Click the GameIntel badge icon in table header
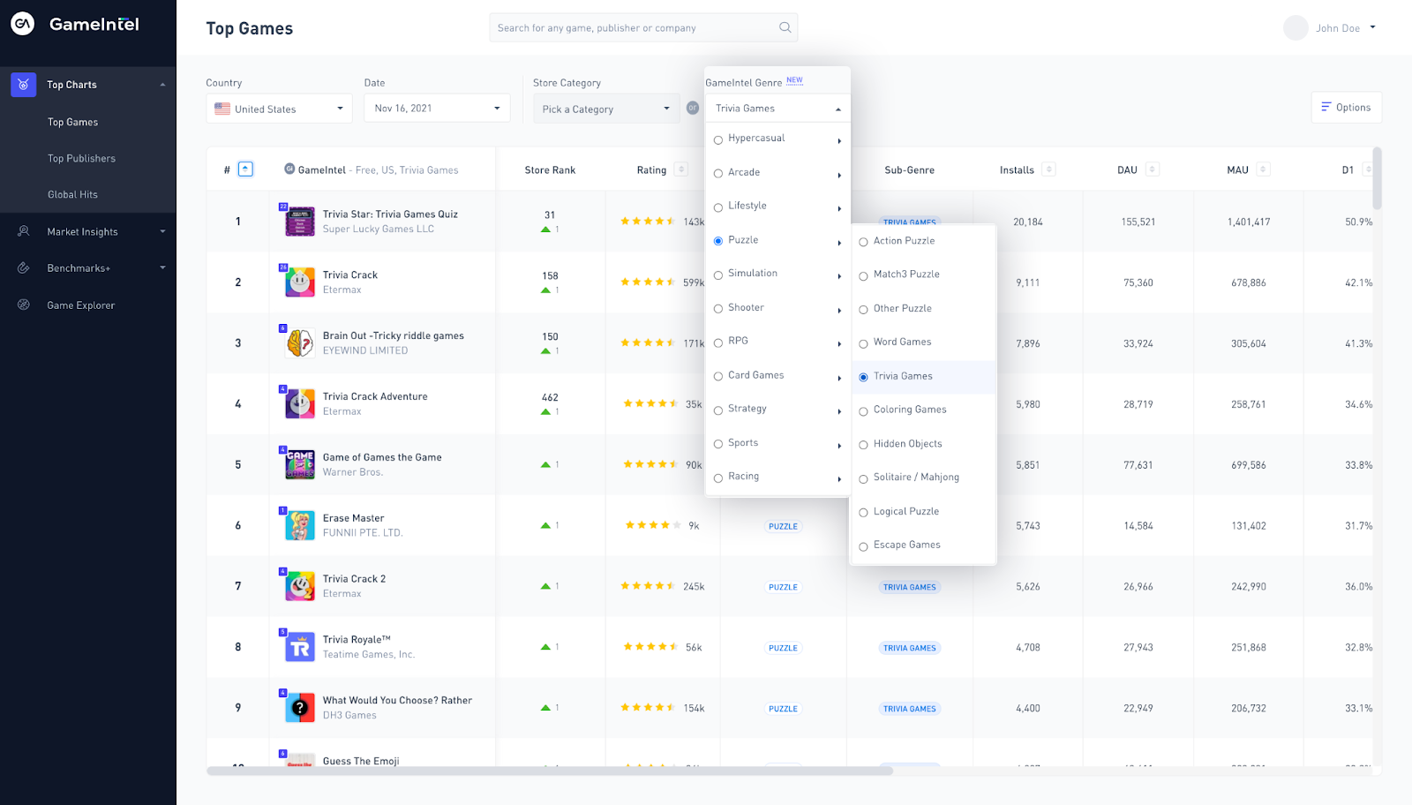This screenshot has height=805, width=1412. 289,169
